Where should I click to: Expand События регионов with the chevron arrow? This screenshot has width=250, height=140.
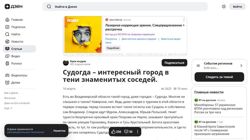point(241,66)
